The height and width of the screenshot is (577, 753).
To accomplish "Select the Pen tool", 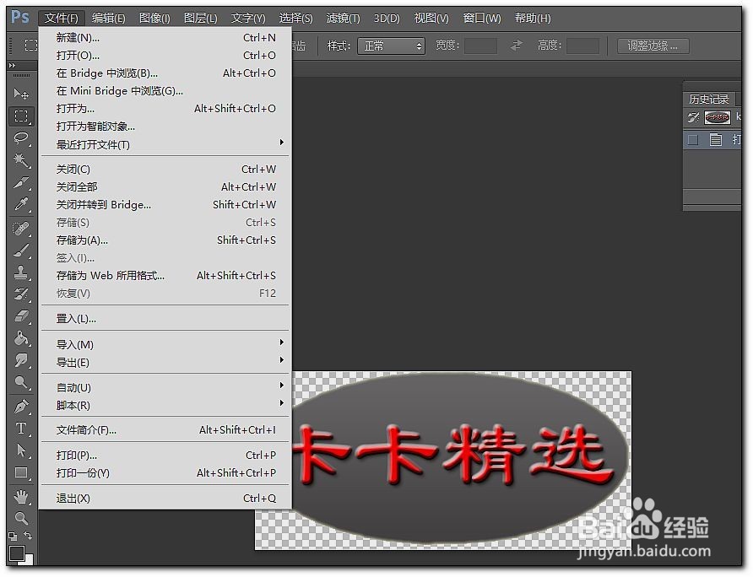I will [21, 406].
